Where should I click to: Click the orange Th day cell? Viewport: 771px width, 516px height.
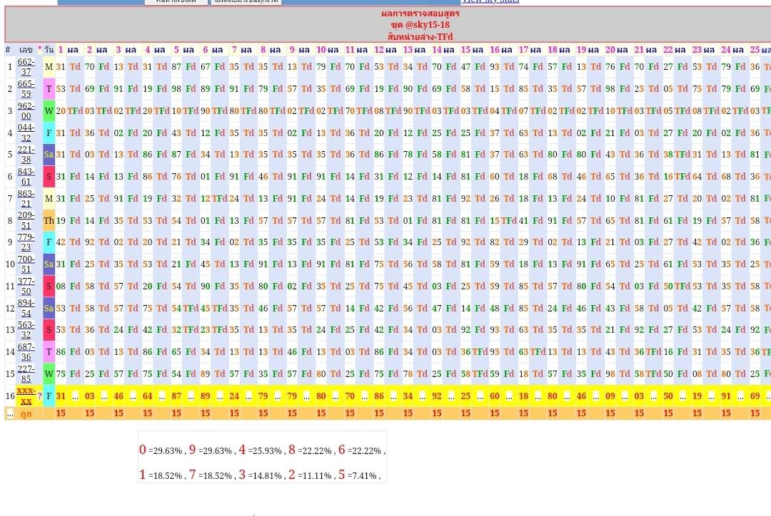49,221
